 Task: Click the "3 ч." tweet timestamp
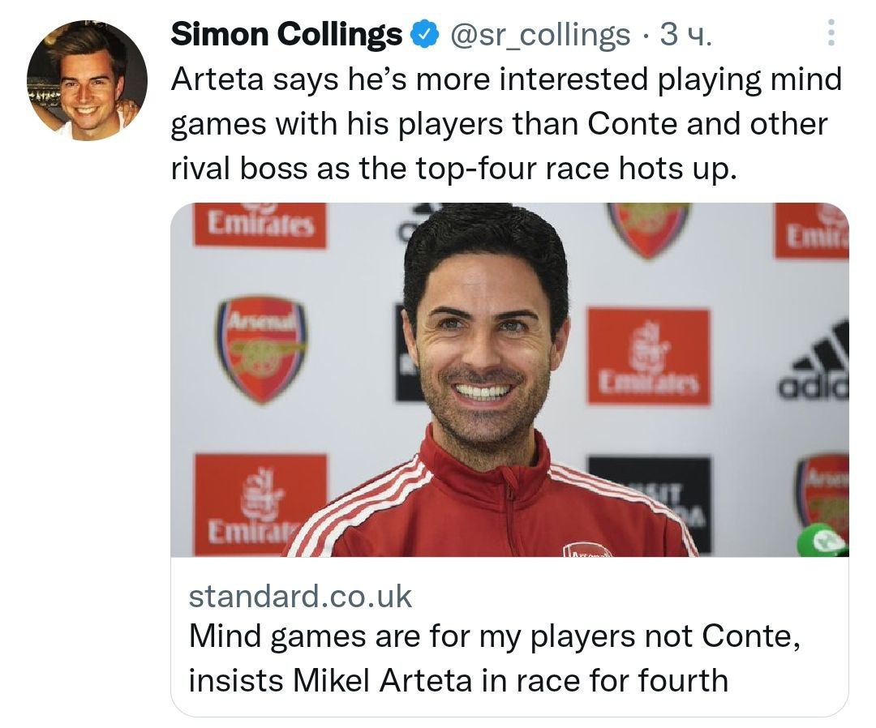point(686,34)
